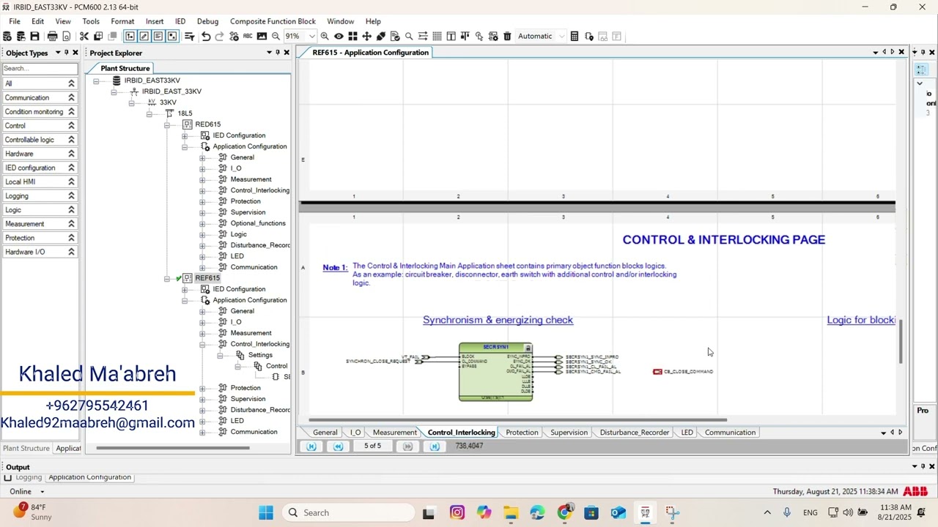Image resolution: width=938 pixels, height=527 pixels.
Task: Click the trash can Delete icon
Action: [507, 36]
